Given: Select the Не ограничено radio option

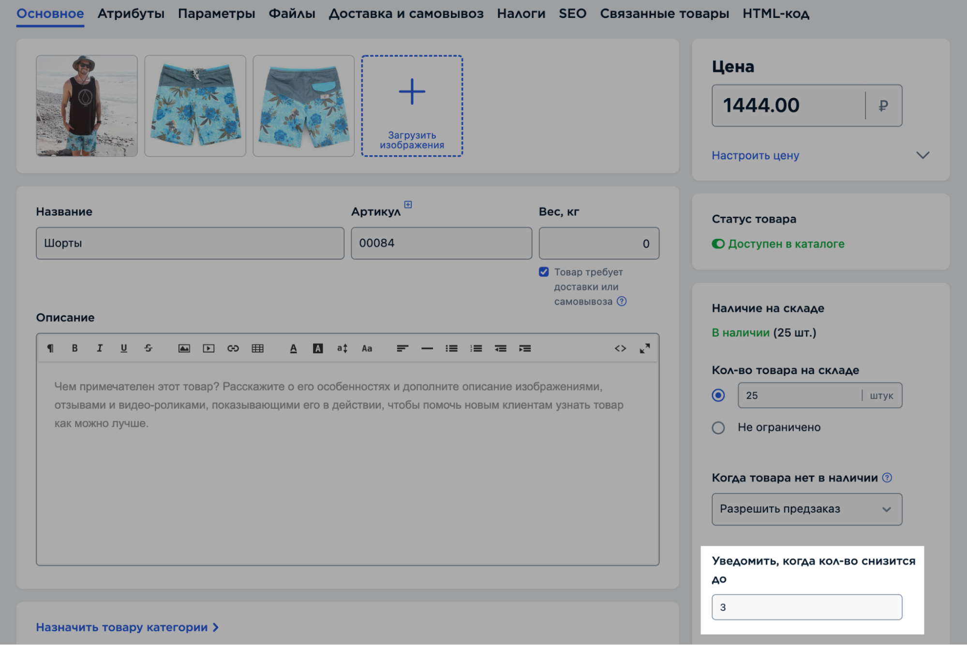Looking at the screenshot, I should (x=718, y=427).
